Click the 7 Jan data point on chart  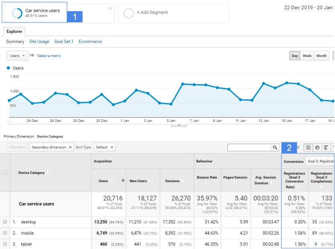tap(194, 85)
